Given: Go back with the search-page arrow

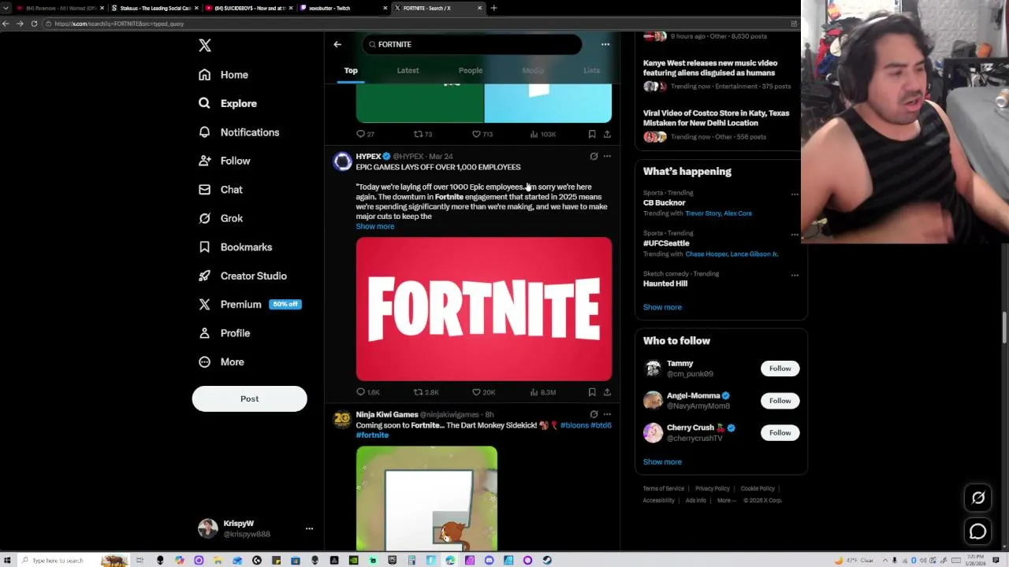Looking at the screenshot, I should coord(337,44).
